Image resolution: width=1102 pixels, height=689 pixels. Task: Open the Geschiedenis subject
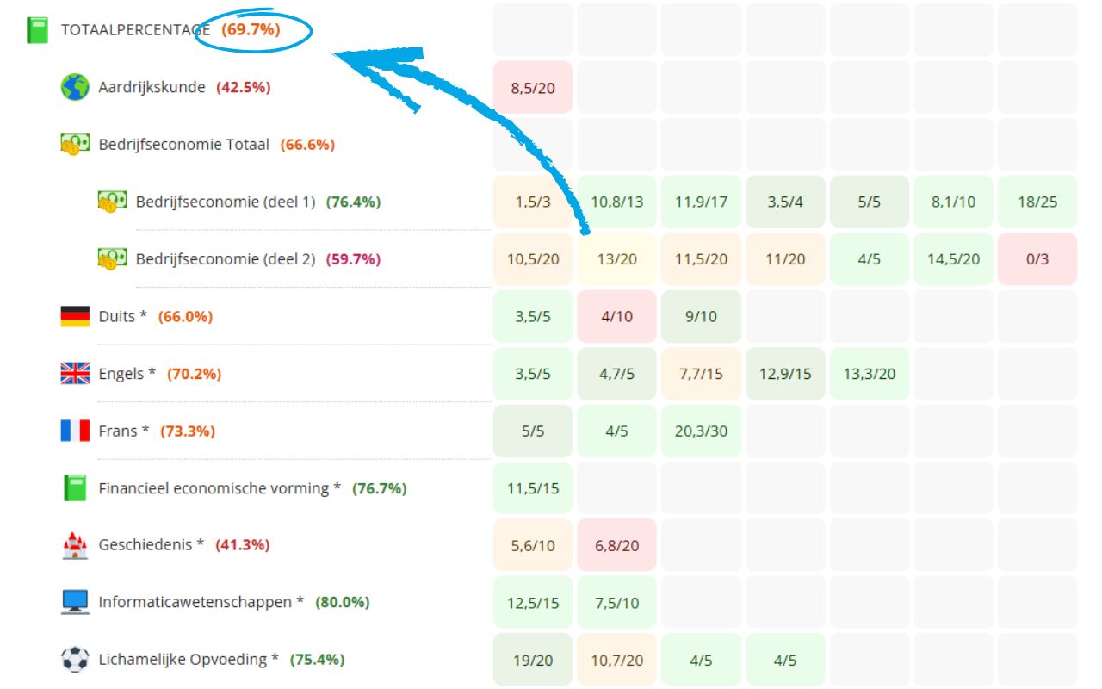click(x=151, y=544)
